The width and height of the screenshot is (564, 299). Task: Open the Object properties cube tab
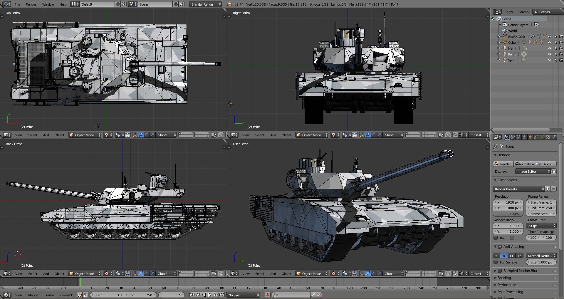(x=530, y=137)
